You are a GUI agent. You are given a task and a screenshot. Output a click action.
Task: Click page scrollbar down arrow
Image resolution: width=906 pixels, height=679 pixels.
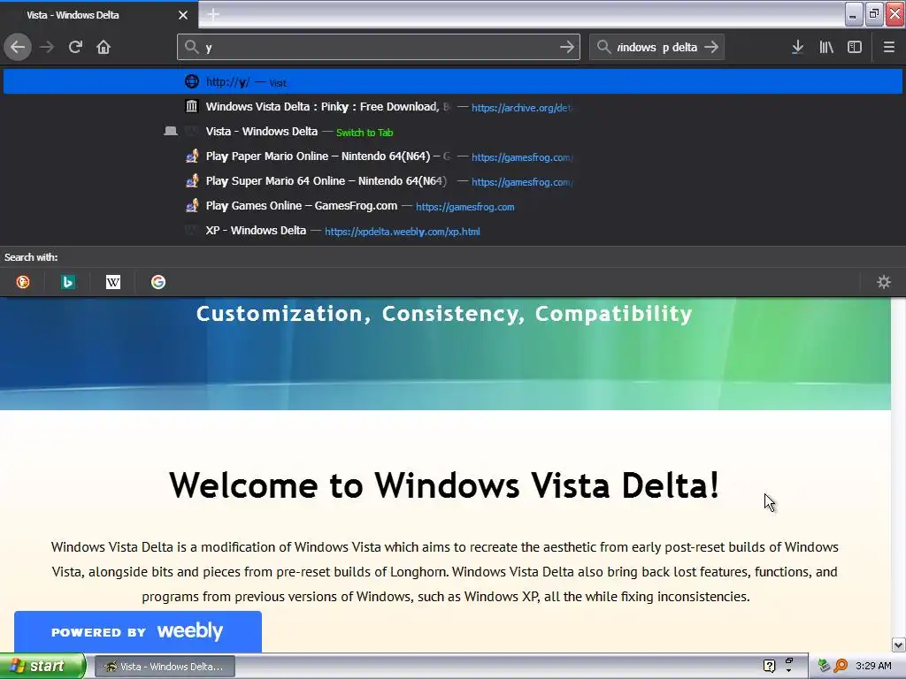898,645
